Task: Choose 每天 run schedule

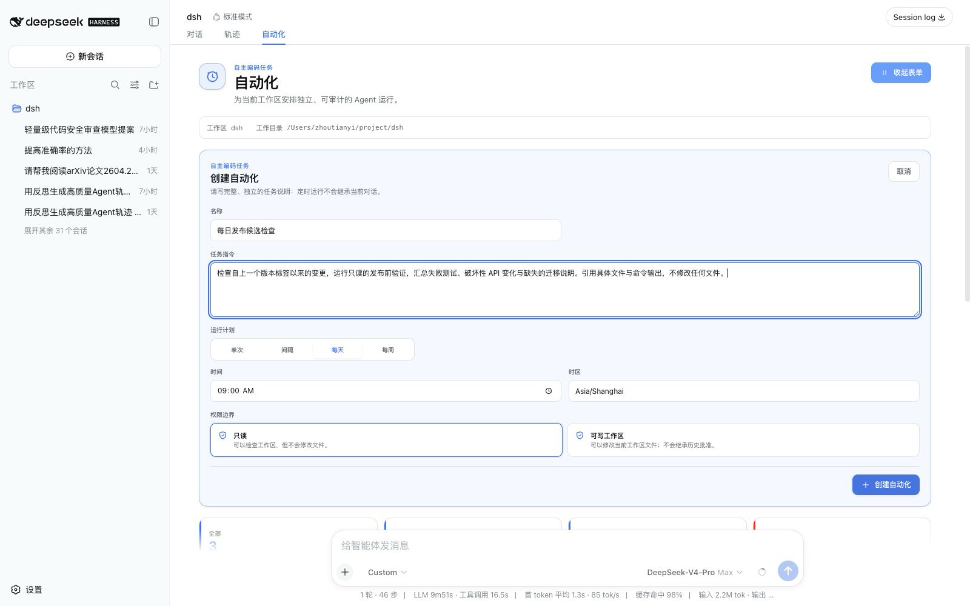Action: 338,350
